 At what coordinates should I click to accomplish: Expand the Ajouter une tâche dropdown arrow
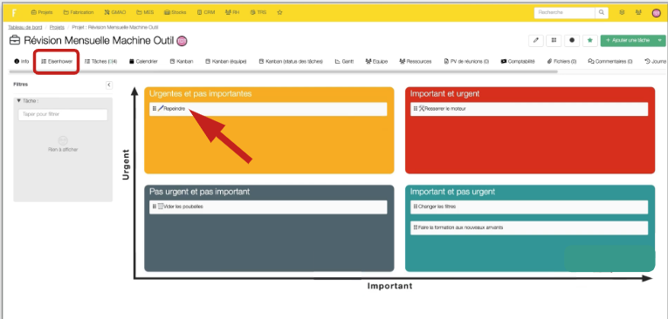click(660, 40)
